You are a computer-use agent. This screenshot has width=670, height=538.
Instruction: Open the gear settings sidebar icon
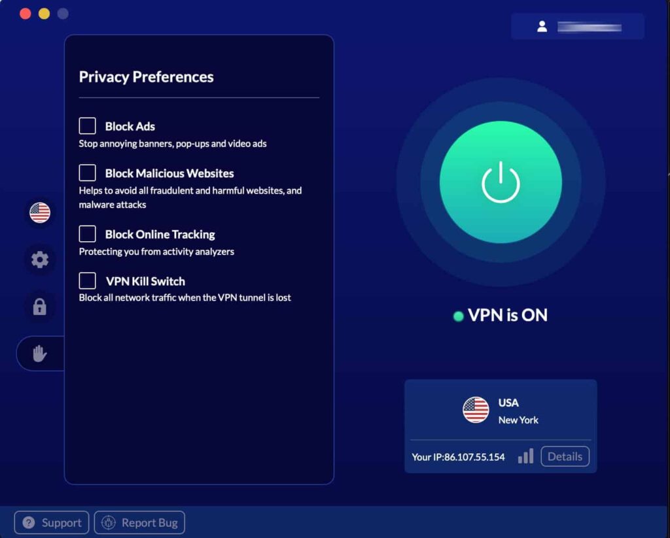[x=40, y=260]
